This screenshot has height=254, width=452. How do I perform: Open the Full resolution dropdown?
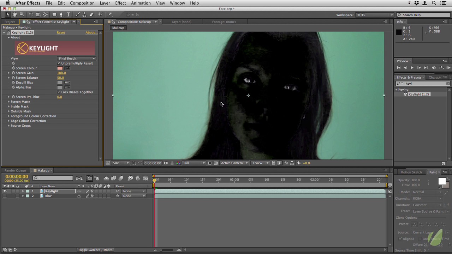click(x=194, y=163)
